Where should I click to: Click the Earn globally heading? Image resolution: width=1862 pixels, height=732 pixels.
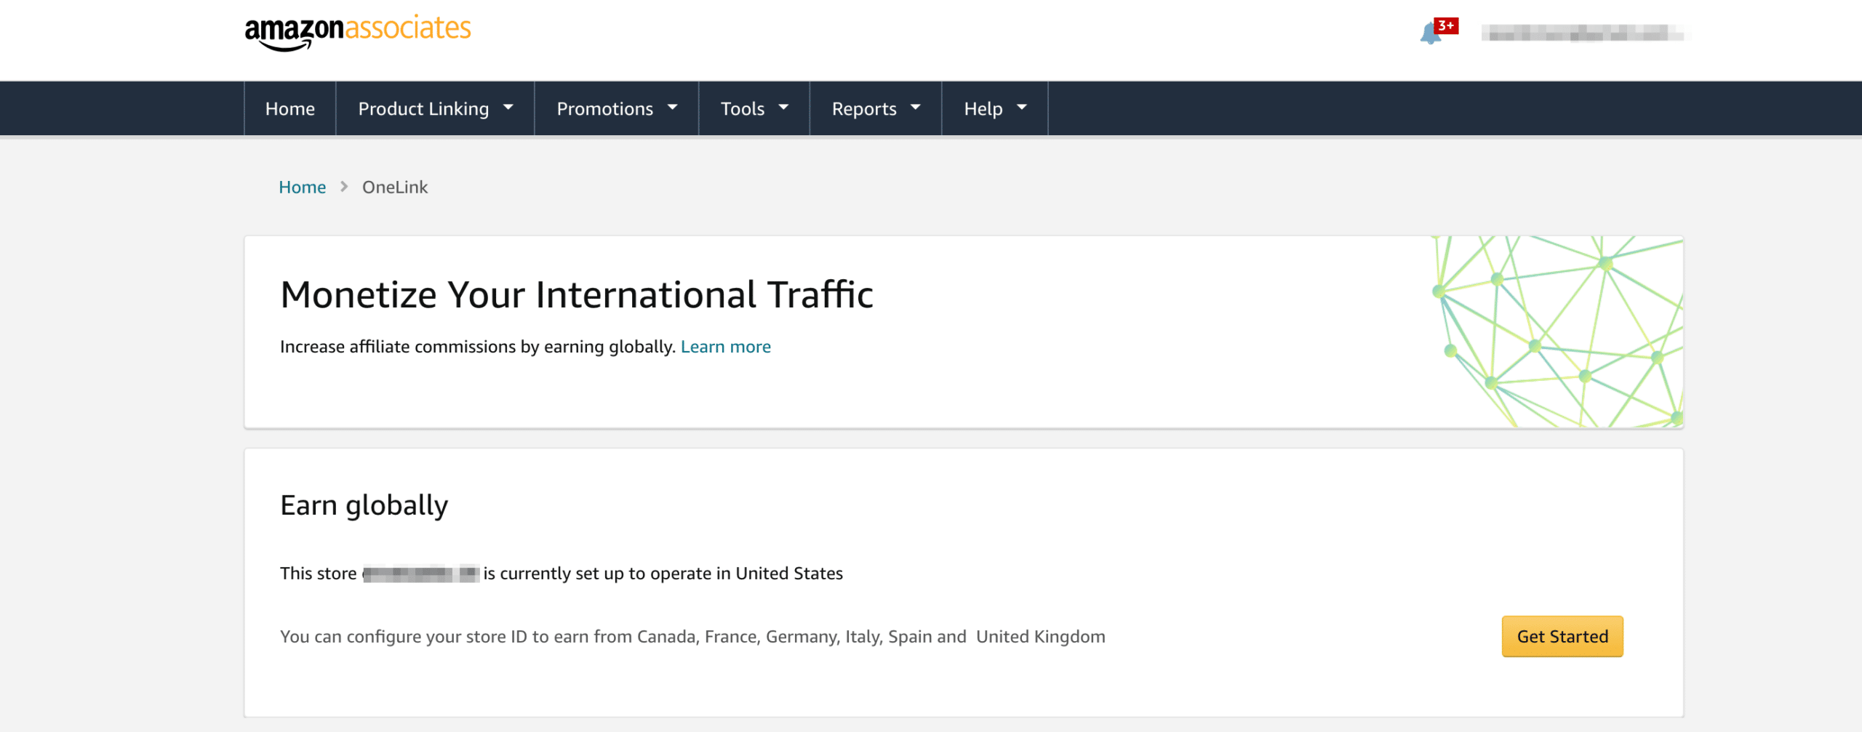click(364, 505)
